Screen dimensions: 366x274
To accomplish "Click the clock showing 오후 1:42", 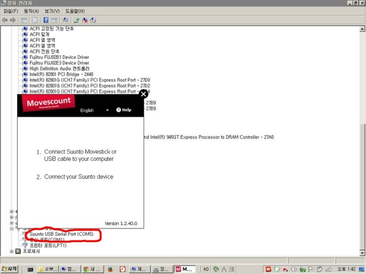I will (346, 269).
